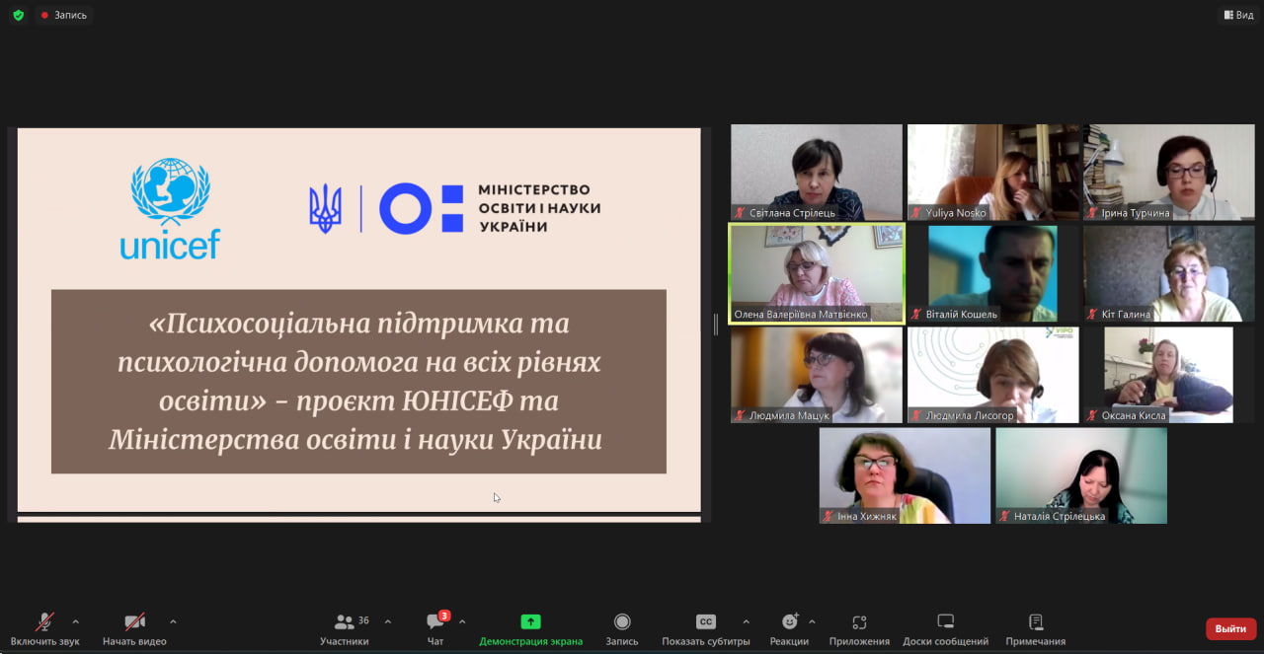Click the Міністерство освіти і науки України logo
1264x654 pixels.
point(455,208)
